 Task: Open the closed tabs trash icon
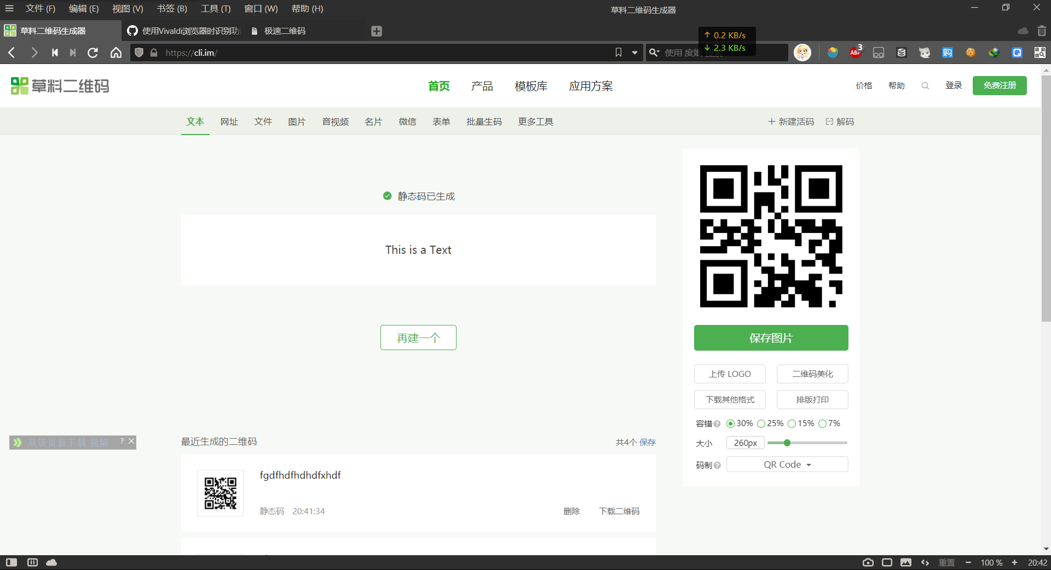point(1042,31)
